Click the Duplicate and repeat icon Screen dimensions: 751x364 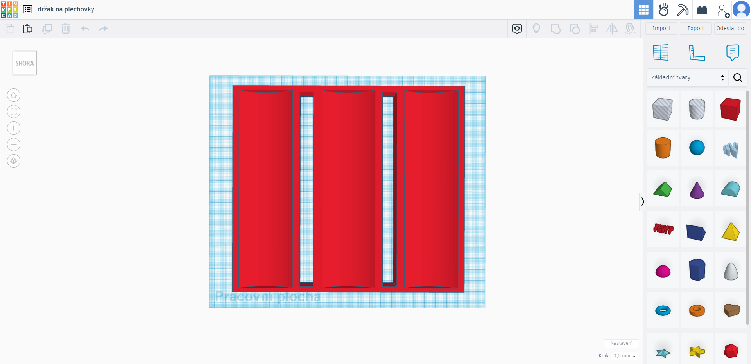47,29
